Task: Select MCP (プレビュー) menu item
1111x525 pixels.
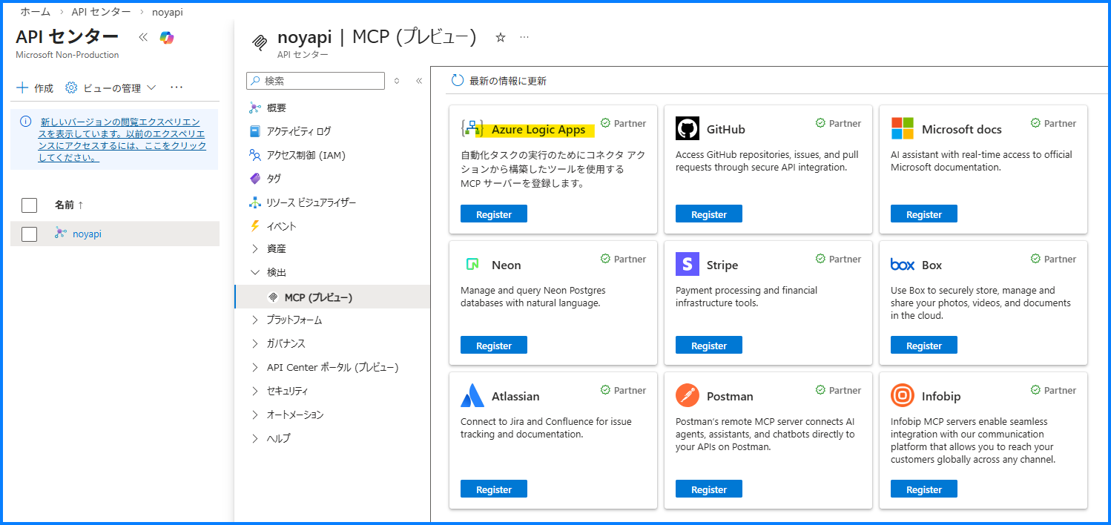Action: tap(332, 297)
